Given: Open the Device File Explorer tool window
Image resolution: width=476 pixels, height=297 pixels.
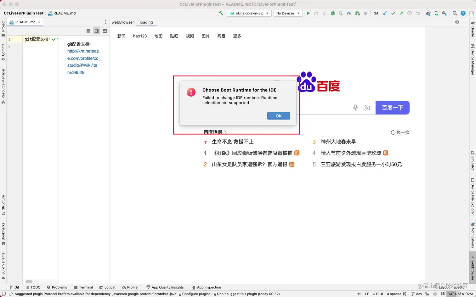Looking at the screenshot, I should pos(473,197).
